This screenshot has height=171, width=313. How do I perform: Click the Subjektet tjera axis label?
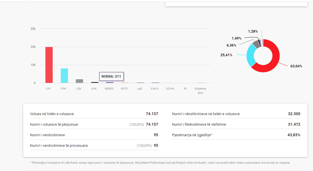point(201,90)
